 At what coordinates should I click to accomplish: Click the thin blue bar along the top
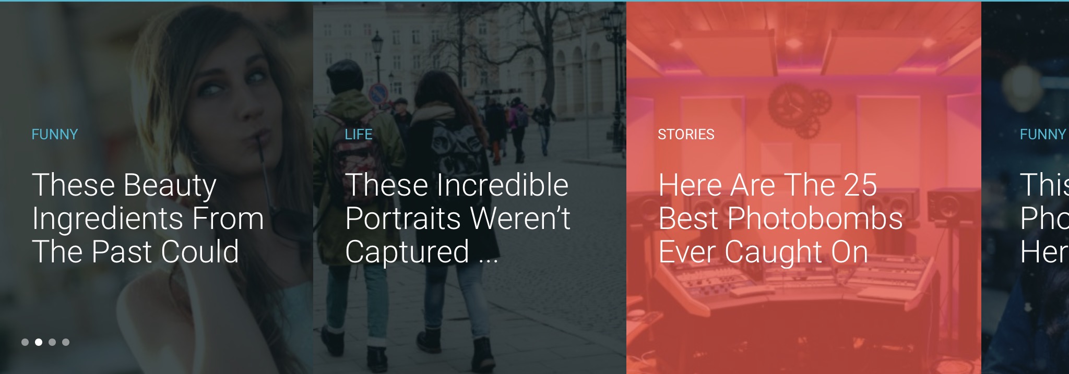pos(534,1)
